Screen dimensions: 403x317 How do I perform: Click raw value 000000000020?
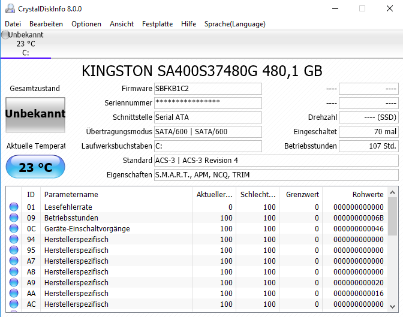coord(359,283)
